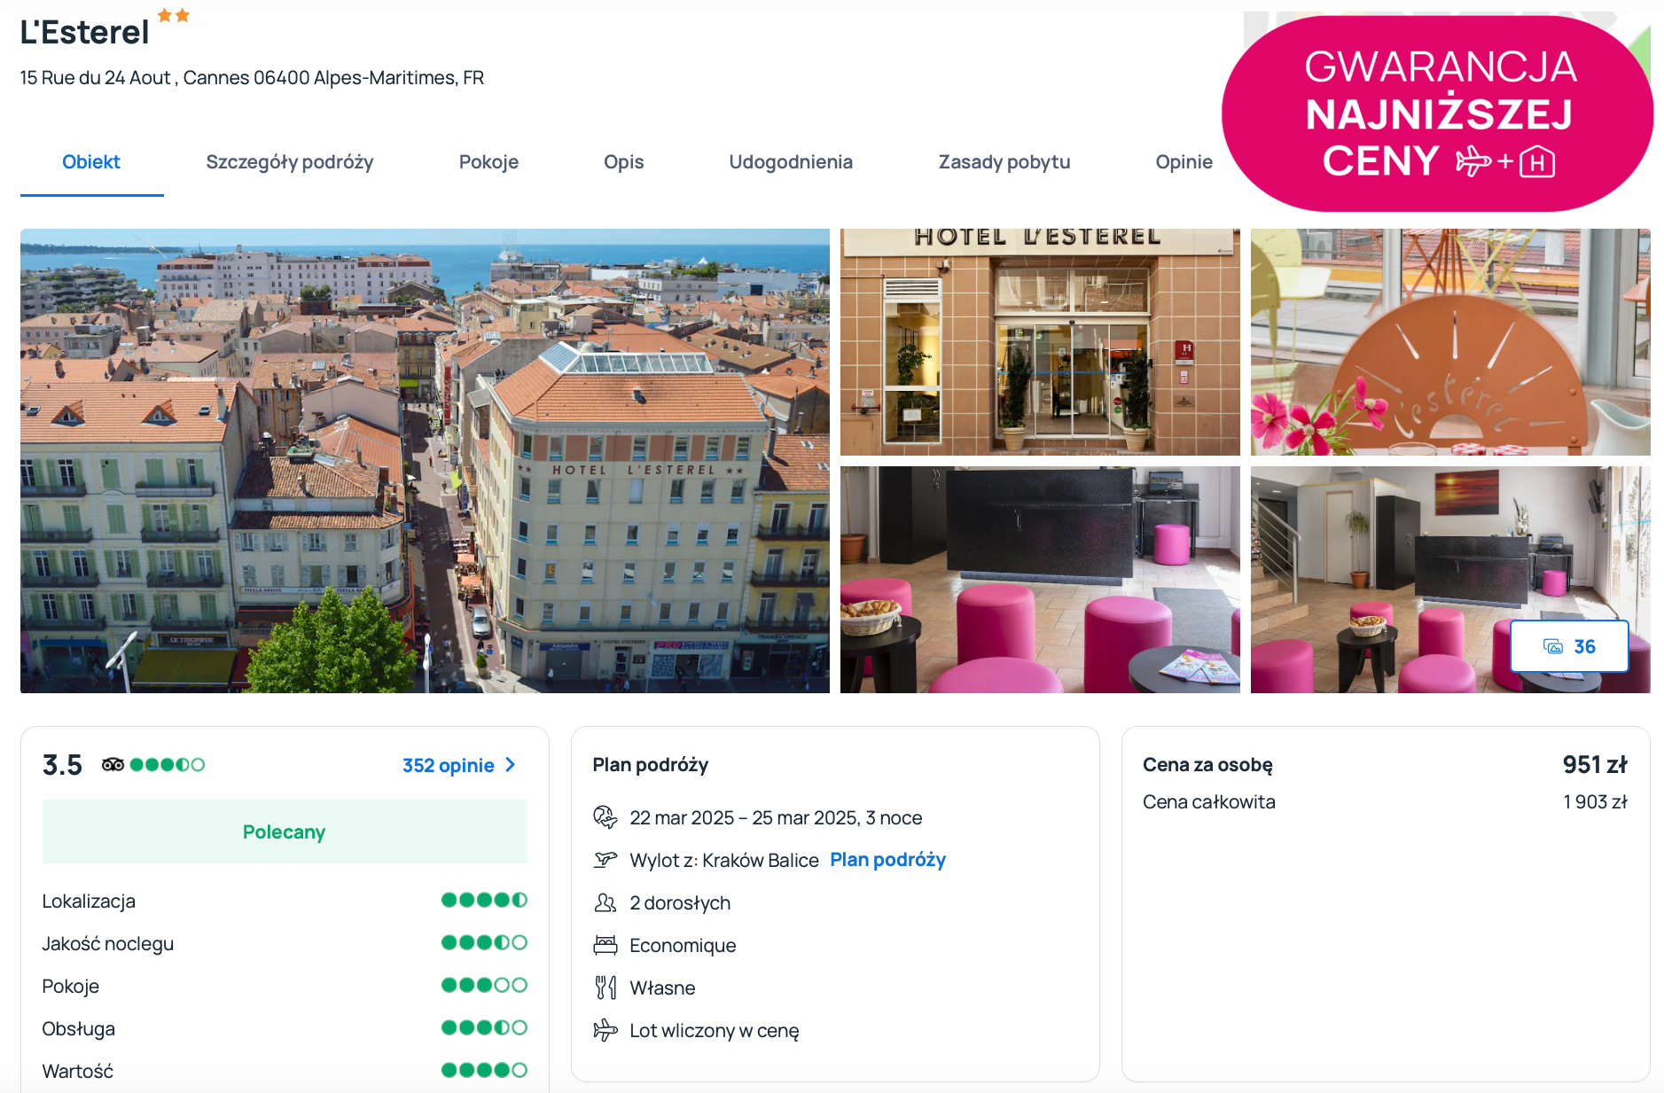Switch to the Szczegóły podróży tab

coord(289,162)
